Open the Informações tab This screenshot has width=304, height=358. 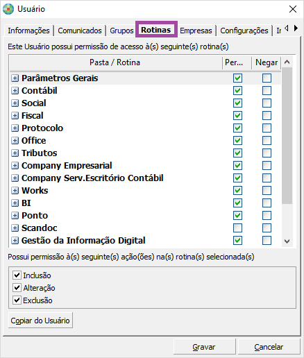pyautogui.click(x=28, y=31)
